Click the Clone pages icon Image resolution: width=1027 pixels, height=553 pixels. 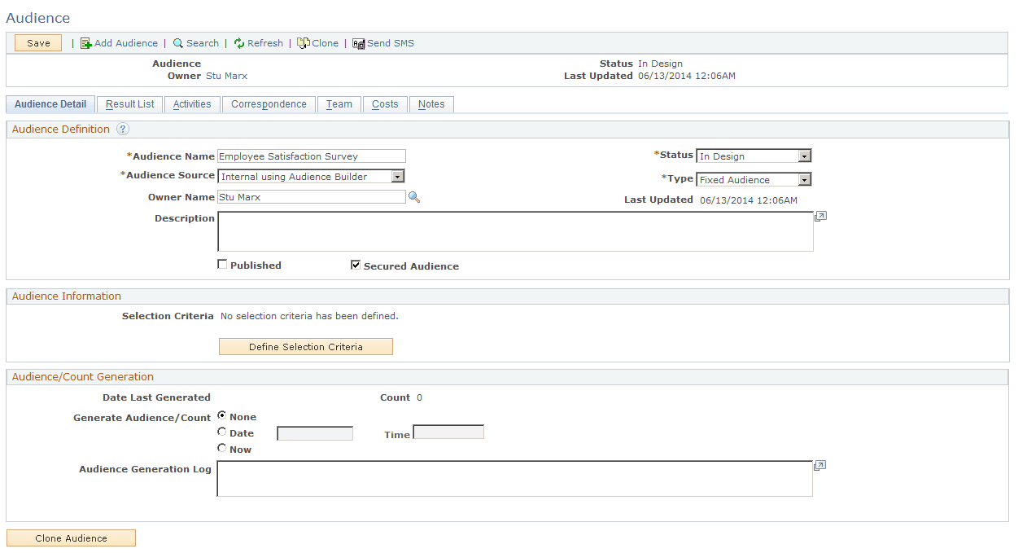click(x=303, y=43)
